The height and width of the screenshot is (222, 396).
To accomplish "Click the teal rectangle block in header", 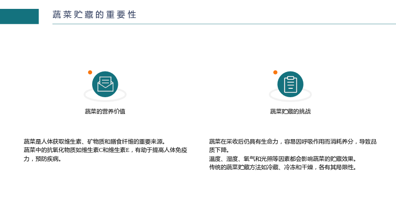I will click(x=19, y=16).
